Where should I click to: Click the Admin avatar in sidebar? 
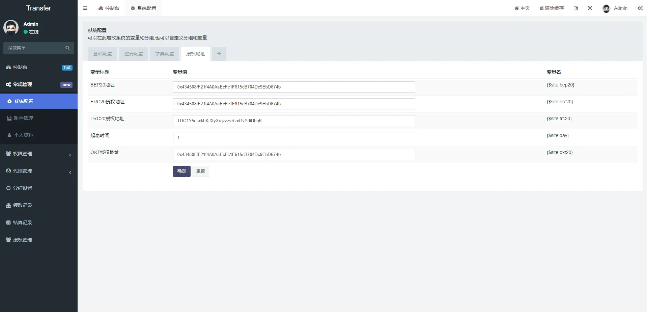11,28
